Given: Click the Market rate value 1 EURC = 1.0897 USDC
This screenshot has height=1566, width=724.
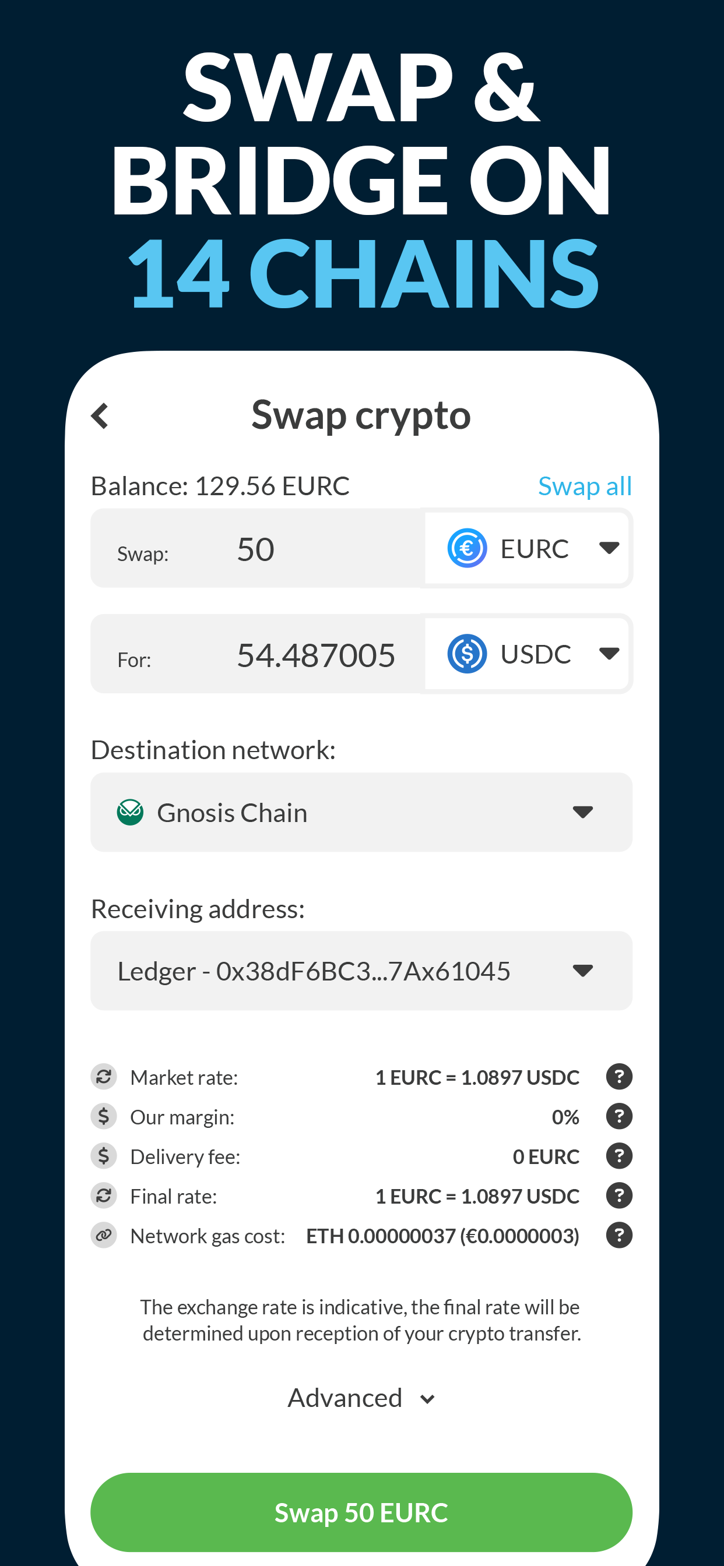Looking at the screenshot, I should (477, 1077).
